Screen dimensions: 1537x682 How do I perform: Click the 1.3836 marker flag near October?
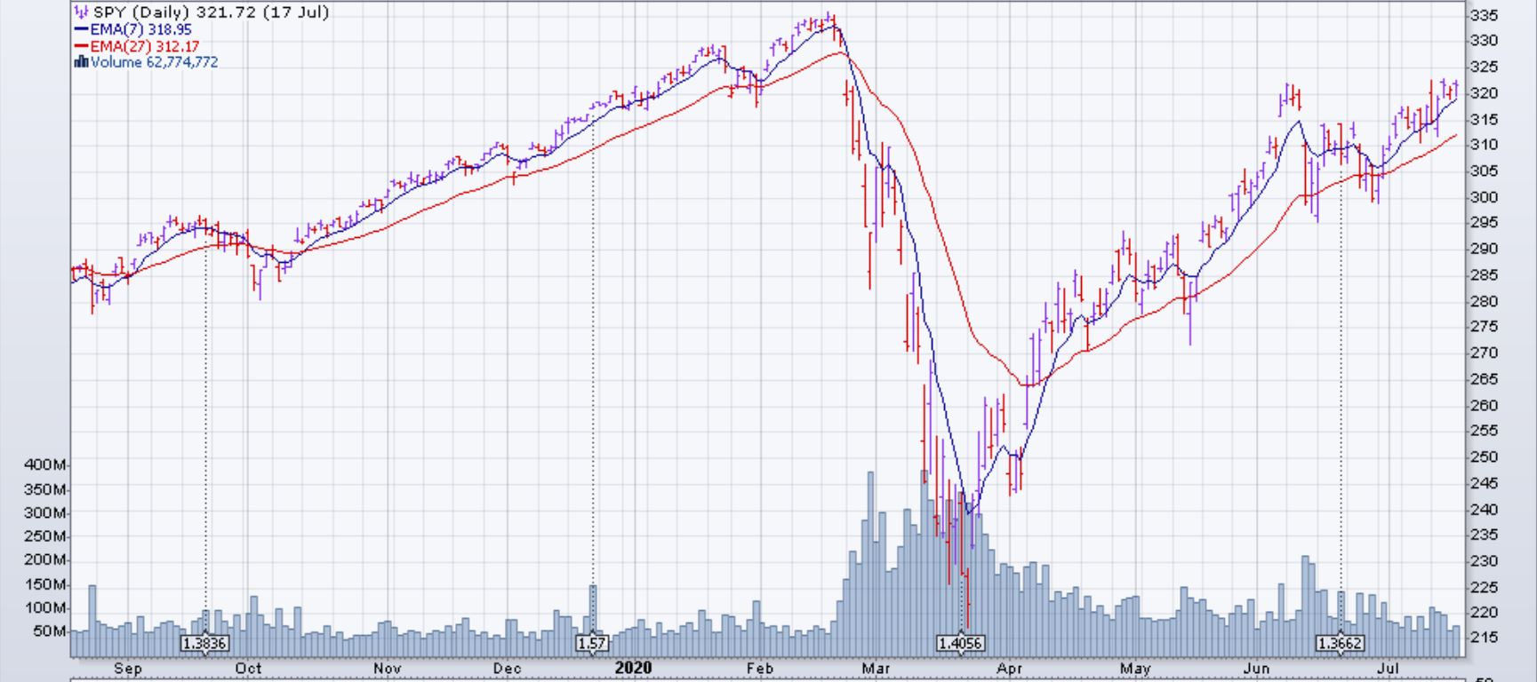pos(204,643)
